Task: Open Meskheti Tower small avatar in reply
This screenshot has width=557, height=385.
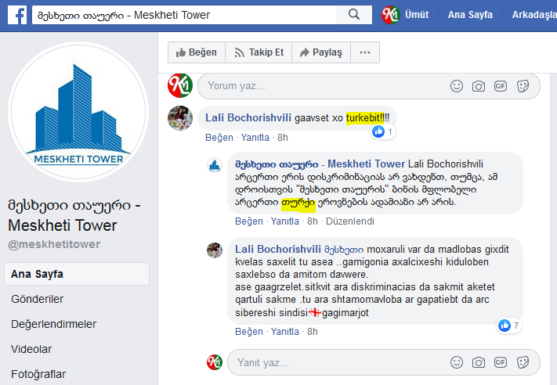Action: point(215,165)
